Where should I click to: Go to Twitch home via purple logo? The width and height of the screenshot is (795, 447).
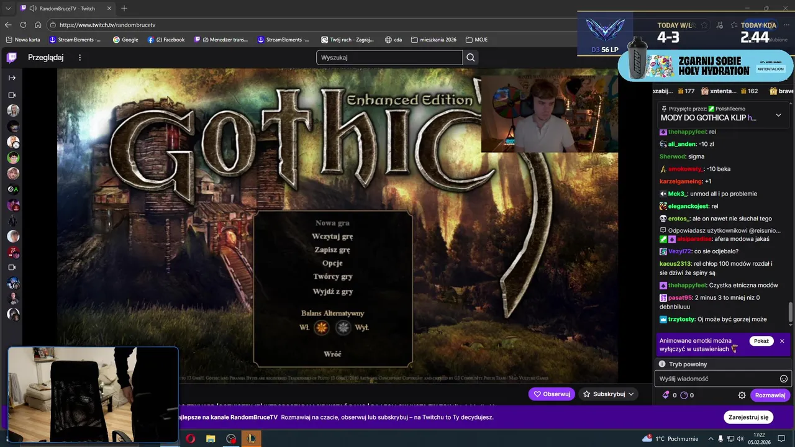(11, 58)
